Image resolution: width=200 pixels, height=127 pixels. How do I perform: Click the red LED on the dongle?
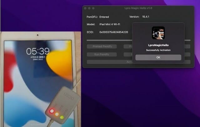click(52, 111)
